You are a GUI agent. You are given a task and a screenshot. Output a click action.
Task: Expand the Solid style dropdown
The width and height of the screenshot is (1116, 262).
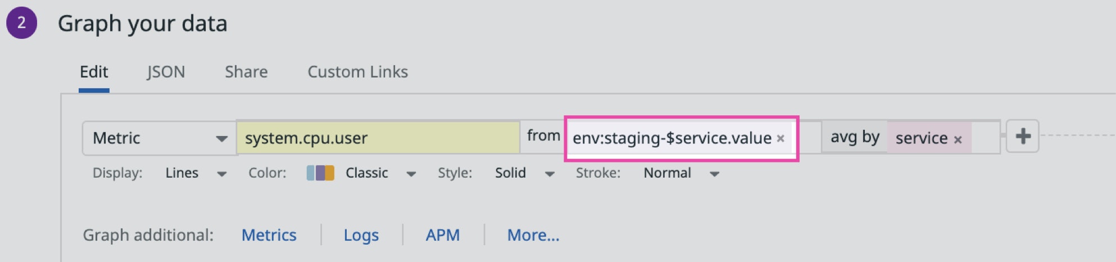pos(550,174)
